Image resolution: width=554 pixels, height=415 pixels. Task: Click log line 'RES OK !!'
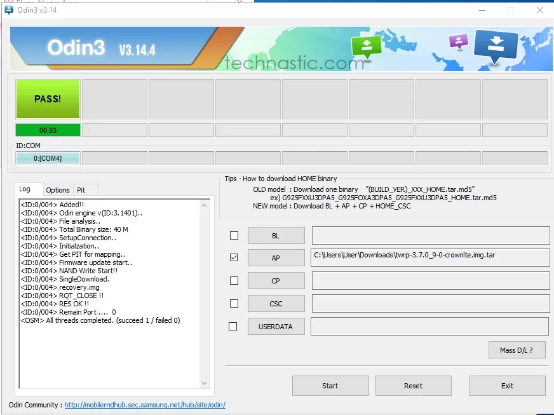(x=55, y=304)
